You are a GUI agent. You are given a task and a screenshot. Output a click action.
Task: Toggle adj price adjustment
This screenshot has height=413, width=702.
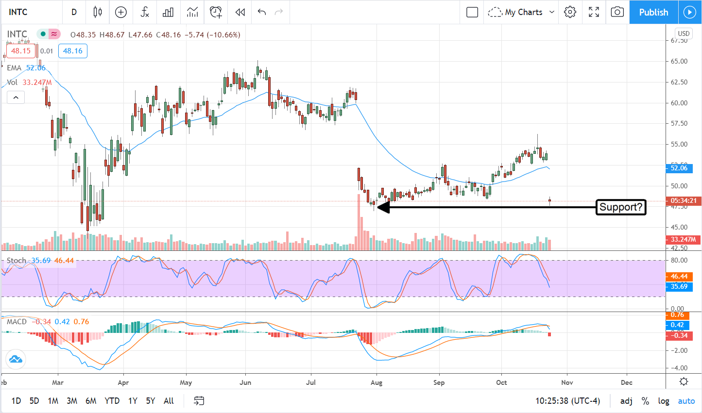[626, 401]
